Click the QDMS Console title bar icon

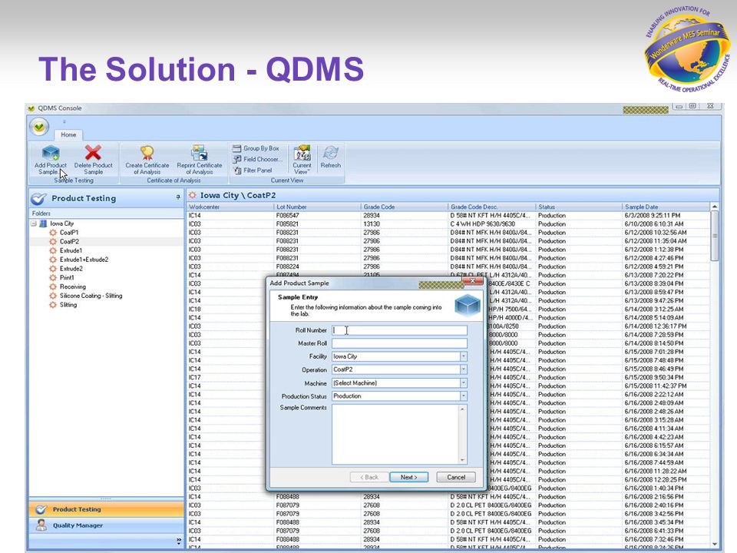tap(31, 108)
